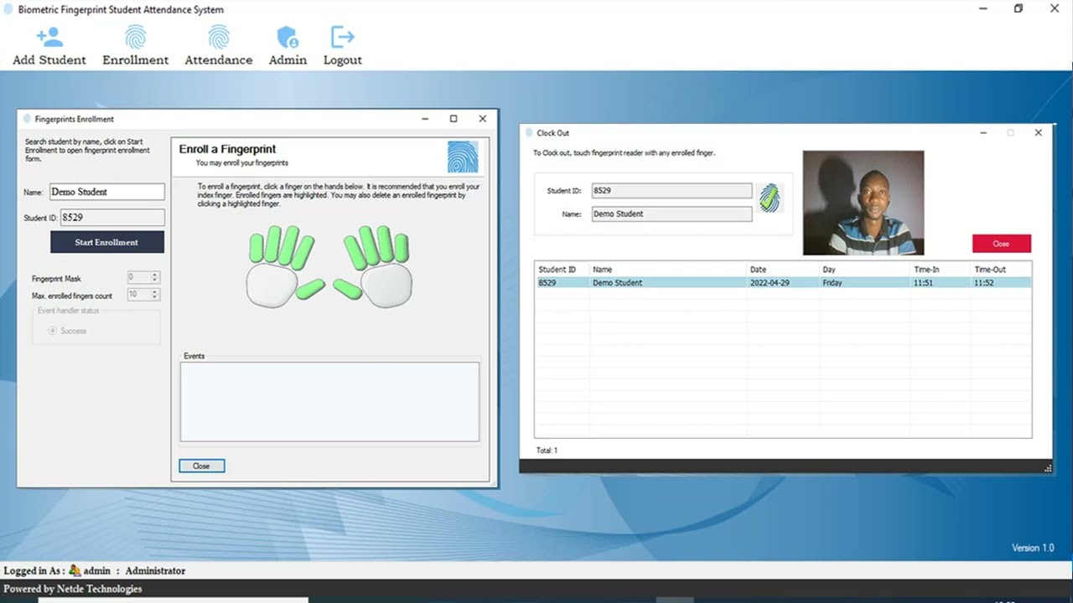Click the Fingerprint Mask spinner box

pyautogui.click(x=143, y=277)
